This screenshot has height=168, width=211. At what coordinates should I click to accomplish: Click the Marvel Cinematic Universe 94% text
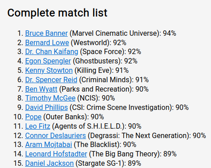123,33
